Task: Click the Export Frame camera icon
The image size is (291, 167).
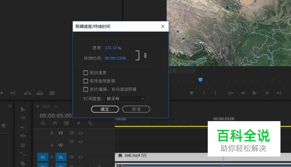Action: tap(52, 93)
